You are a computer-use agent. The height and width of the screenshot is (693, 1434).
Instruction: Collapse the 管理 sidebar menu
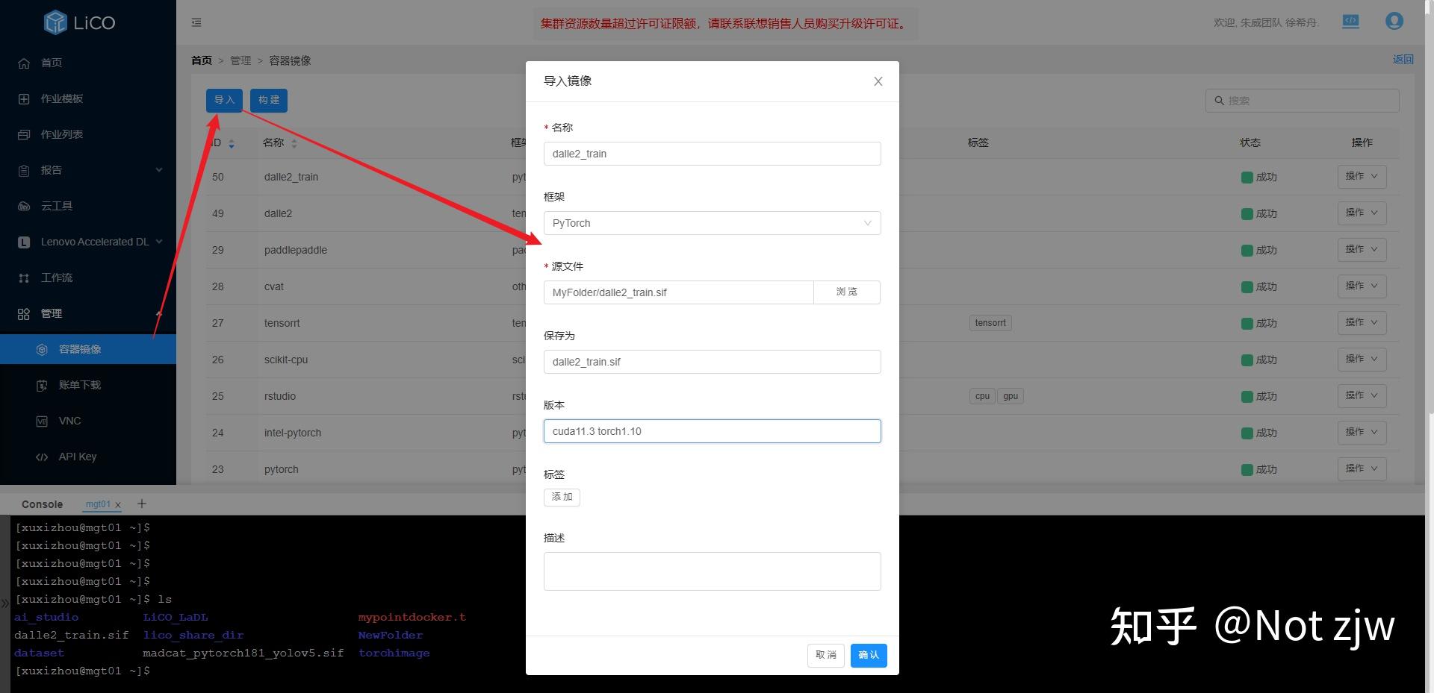pyautogui.click(x=88, y=313)
